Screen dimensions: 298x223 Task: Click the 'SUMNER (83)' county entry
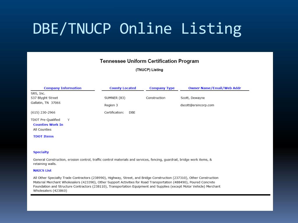pyautogui.click(x=115, y=98)
